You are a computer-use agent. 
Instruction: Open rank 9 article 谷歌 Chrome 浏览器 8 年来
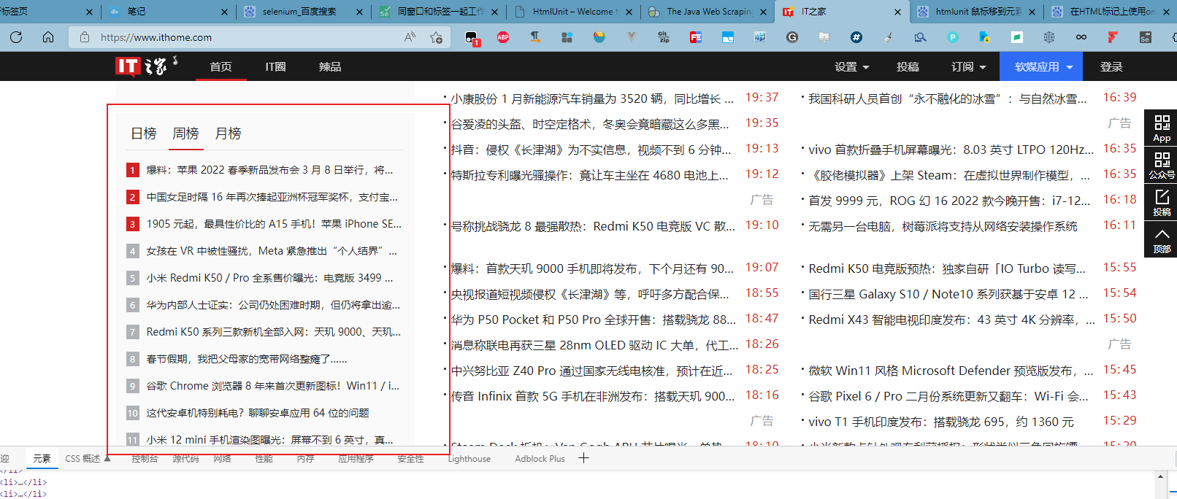pyautogui.click(x=272, y=386)
